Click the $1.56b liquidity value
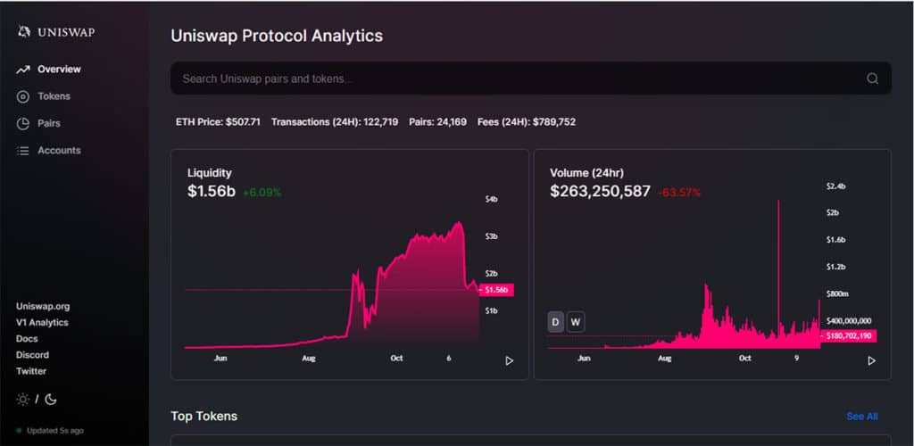Viewport: 914px width, 446px height. (x=211, y=192)
